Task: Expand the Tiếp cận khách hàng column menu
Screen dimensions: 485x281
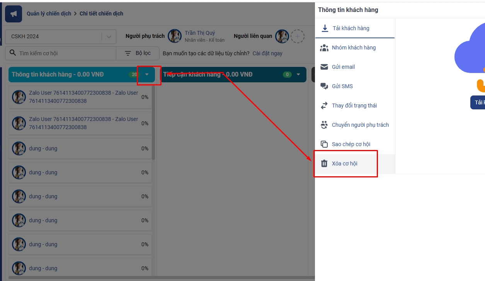Action: point(298,75)
